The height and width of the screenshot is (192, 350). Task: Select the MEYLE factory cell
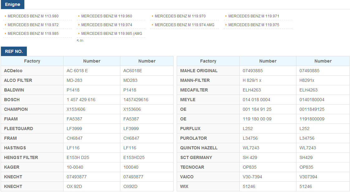click(x=208, y=100)
